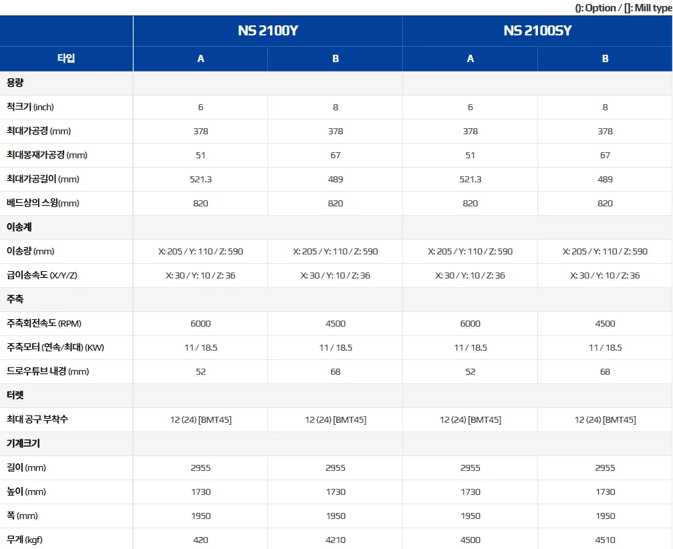The width and height of the screenshot is (673, 549).
Task: Click the weight value 420
Action: click(200, 540)
